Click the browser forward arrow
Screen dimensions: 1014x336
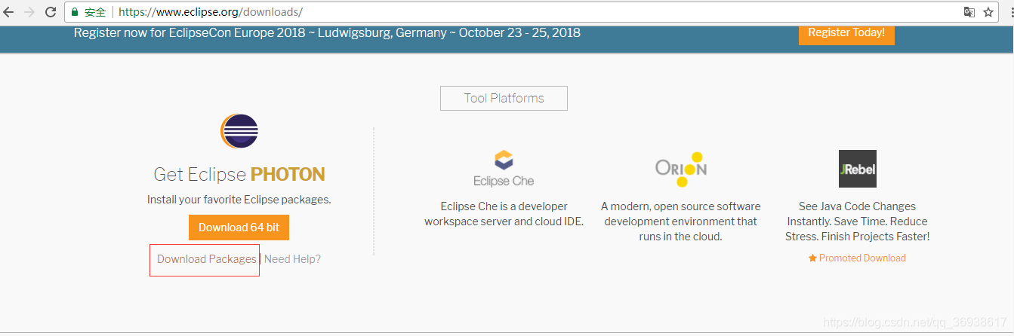point(30,12)
